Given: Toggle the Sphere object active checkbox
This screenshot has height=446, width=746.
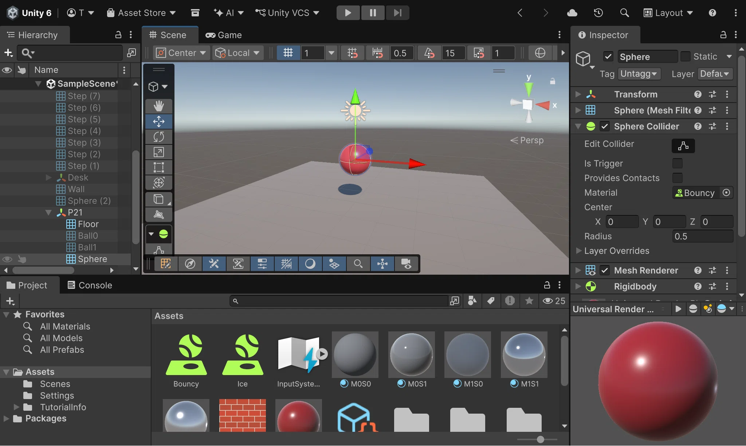Looking at the screenshot, I should tap(608, 57).
